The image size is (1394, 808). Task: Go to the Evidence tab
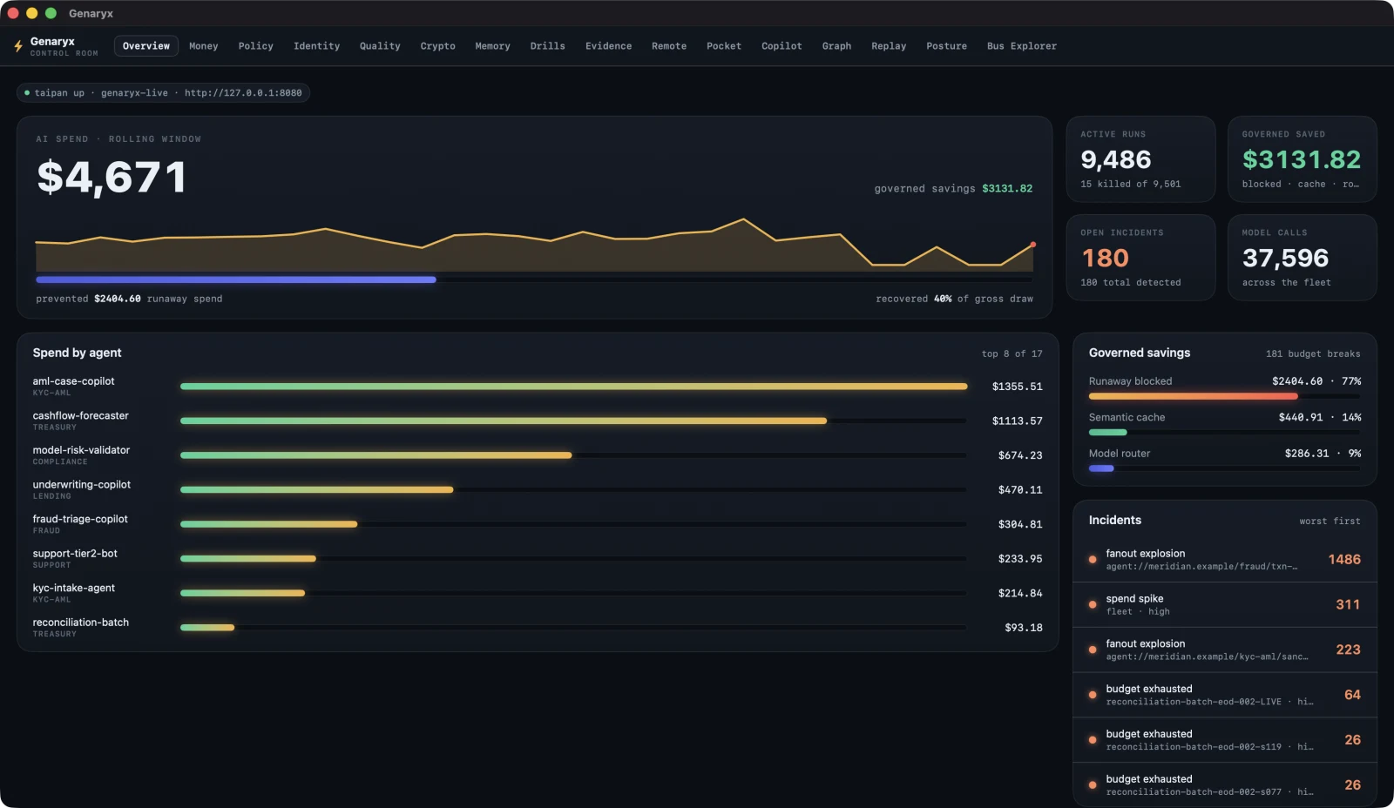point(609,46)
